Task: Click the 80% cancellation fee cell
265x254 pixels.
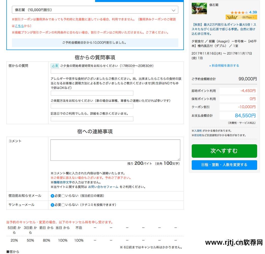Action: (x=46, y=241)
